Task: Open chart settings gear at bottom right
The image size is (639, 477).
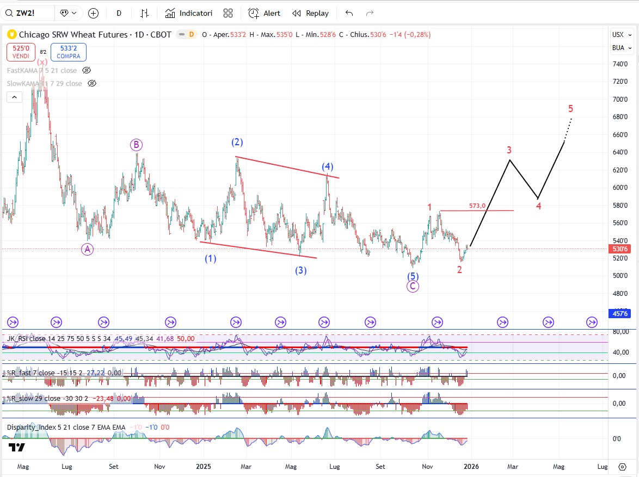Action: pos(622,467)
